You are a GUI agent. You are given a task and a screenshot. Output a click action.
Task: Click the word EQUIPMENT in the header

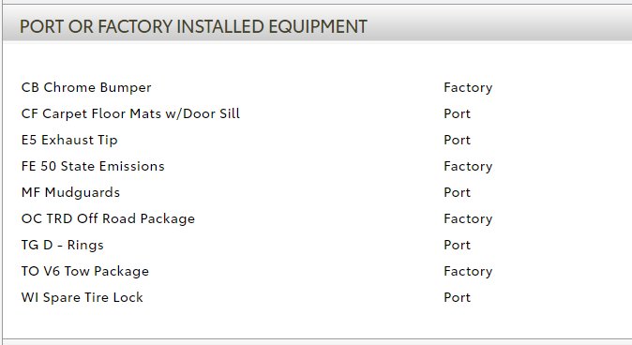click(318, 26)
